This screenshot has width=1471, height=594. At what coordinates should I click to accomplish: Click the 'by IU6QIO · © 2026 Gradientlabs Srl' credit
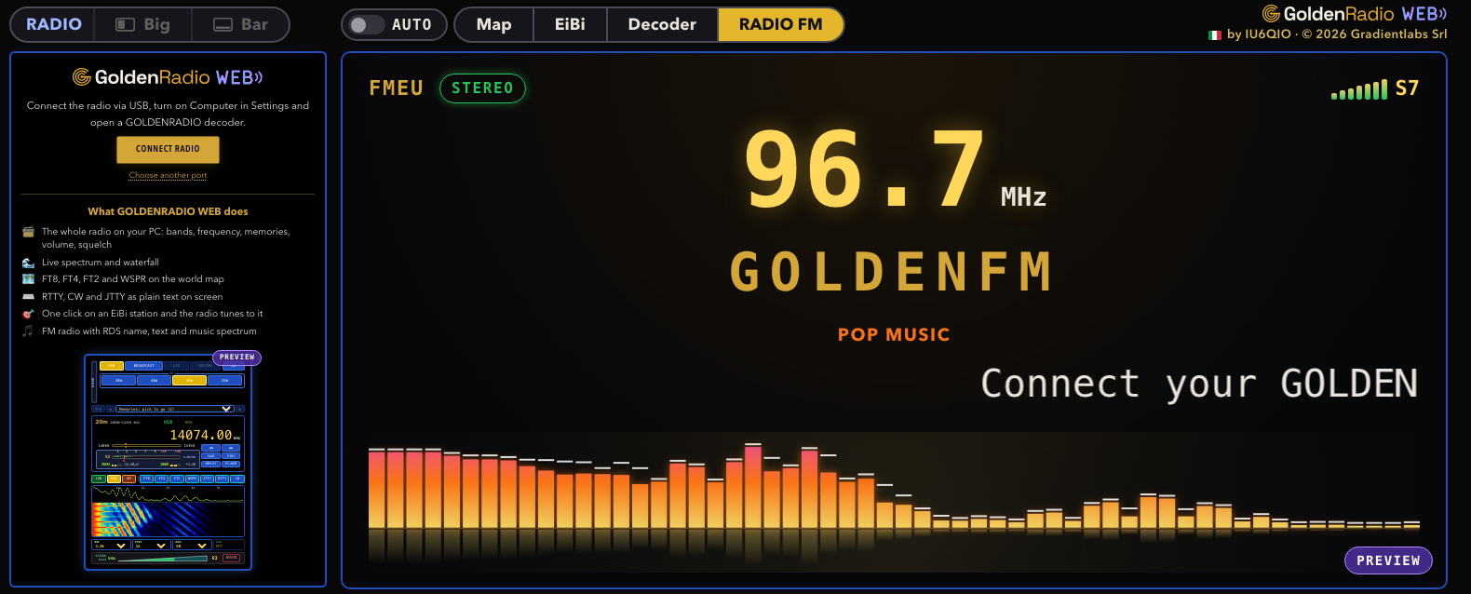1337,34
